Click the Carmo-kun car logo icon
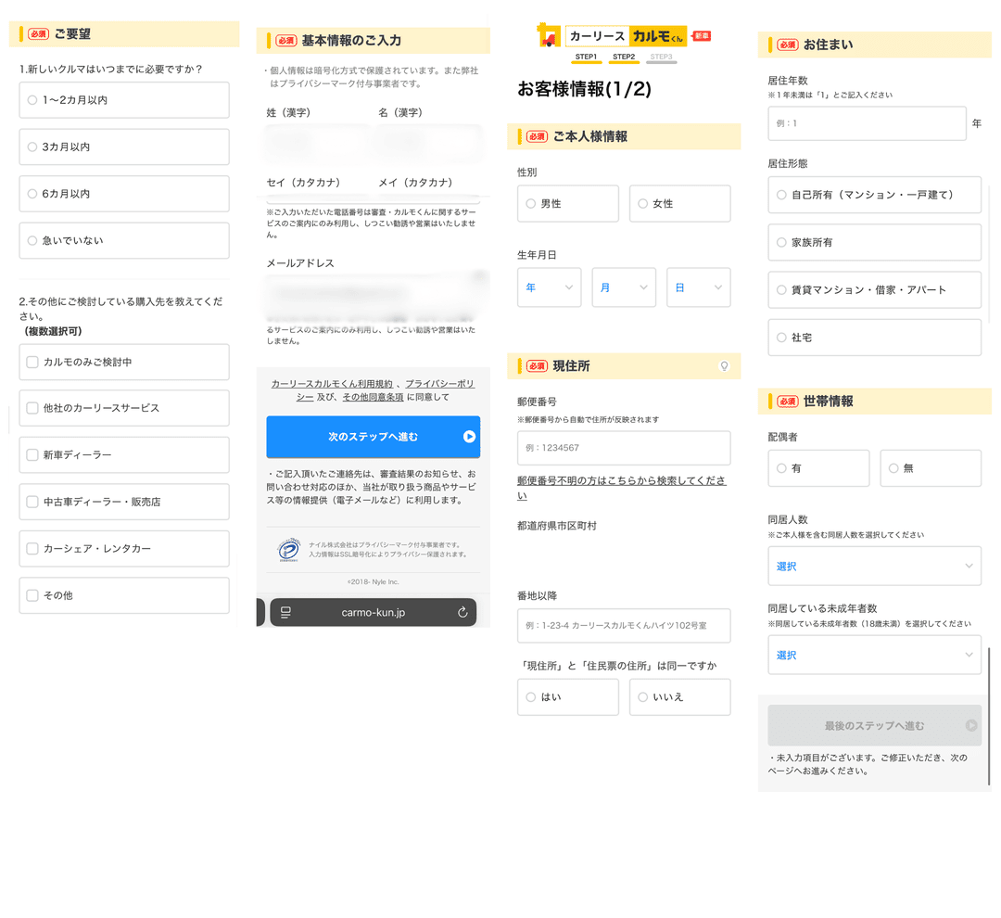The image size is (1001, 918). tap(549, 36)
